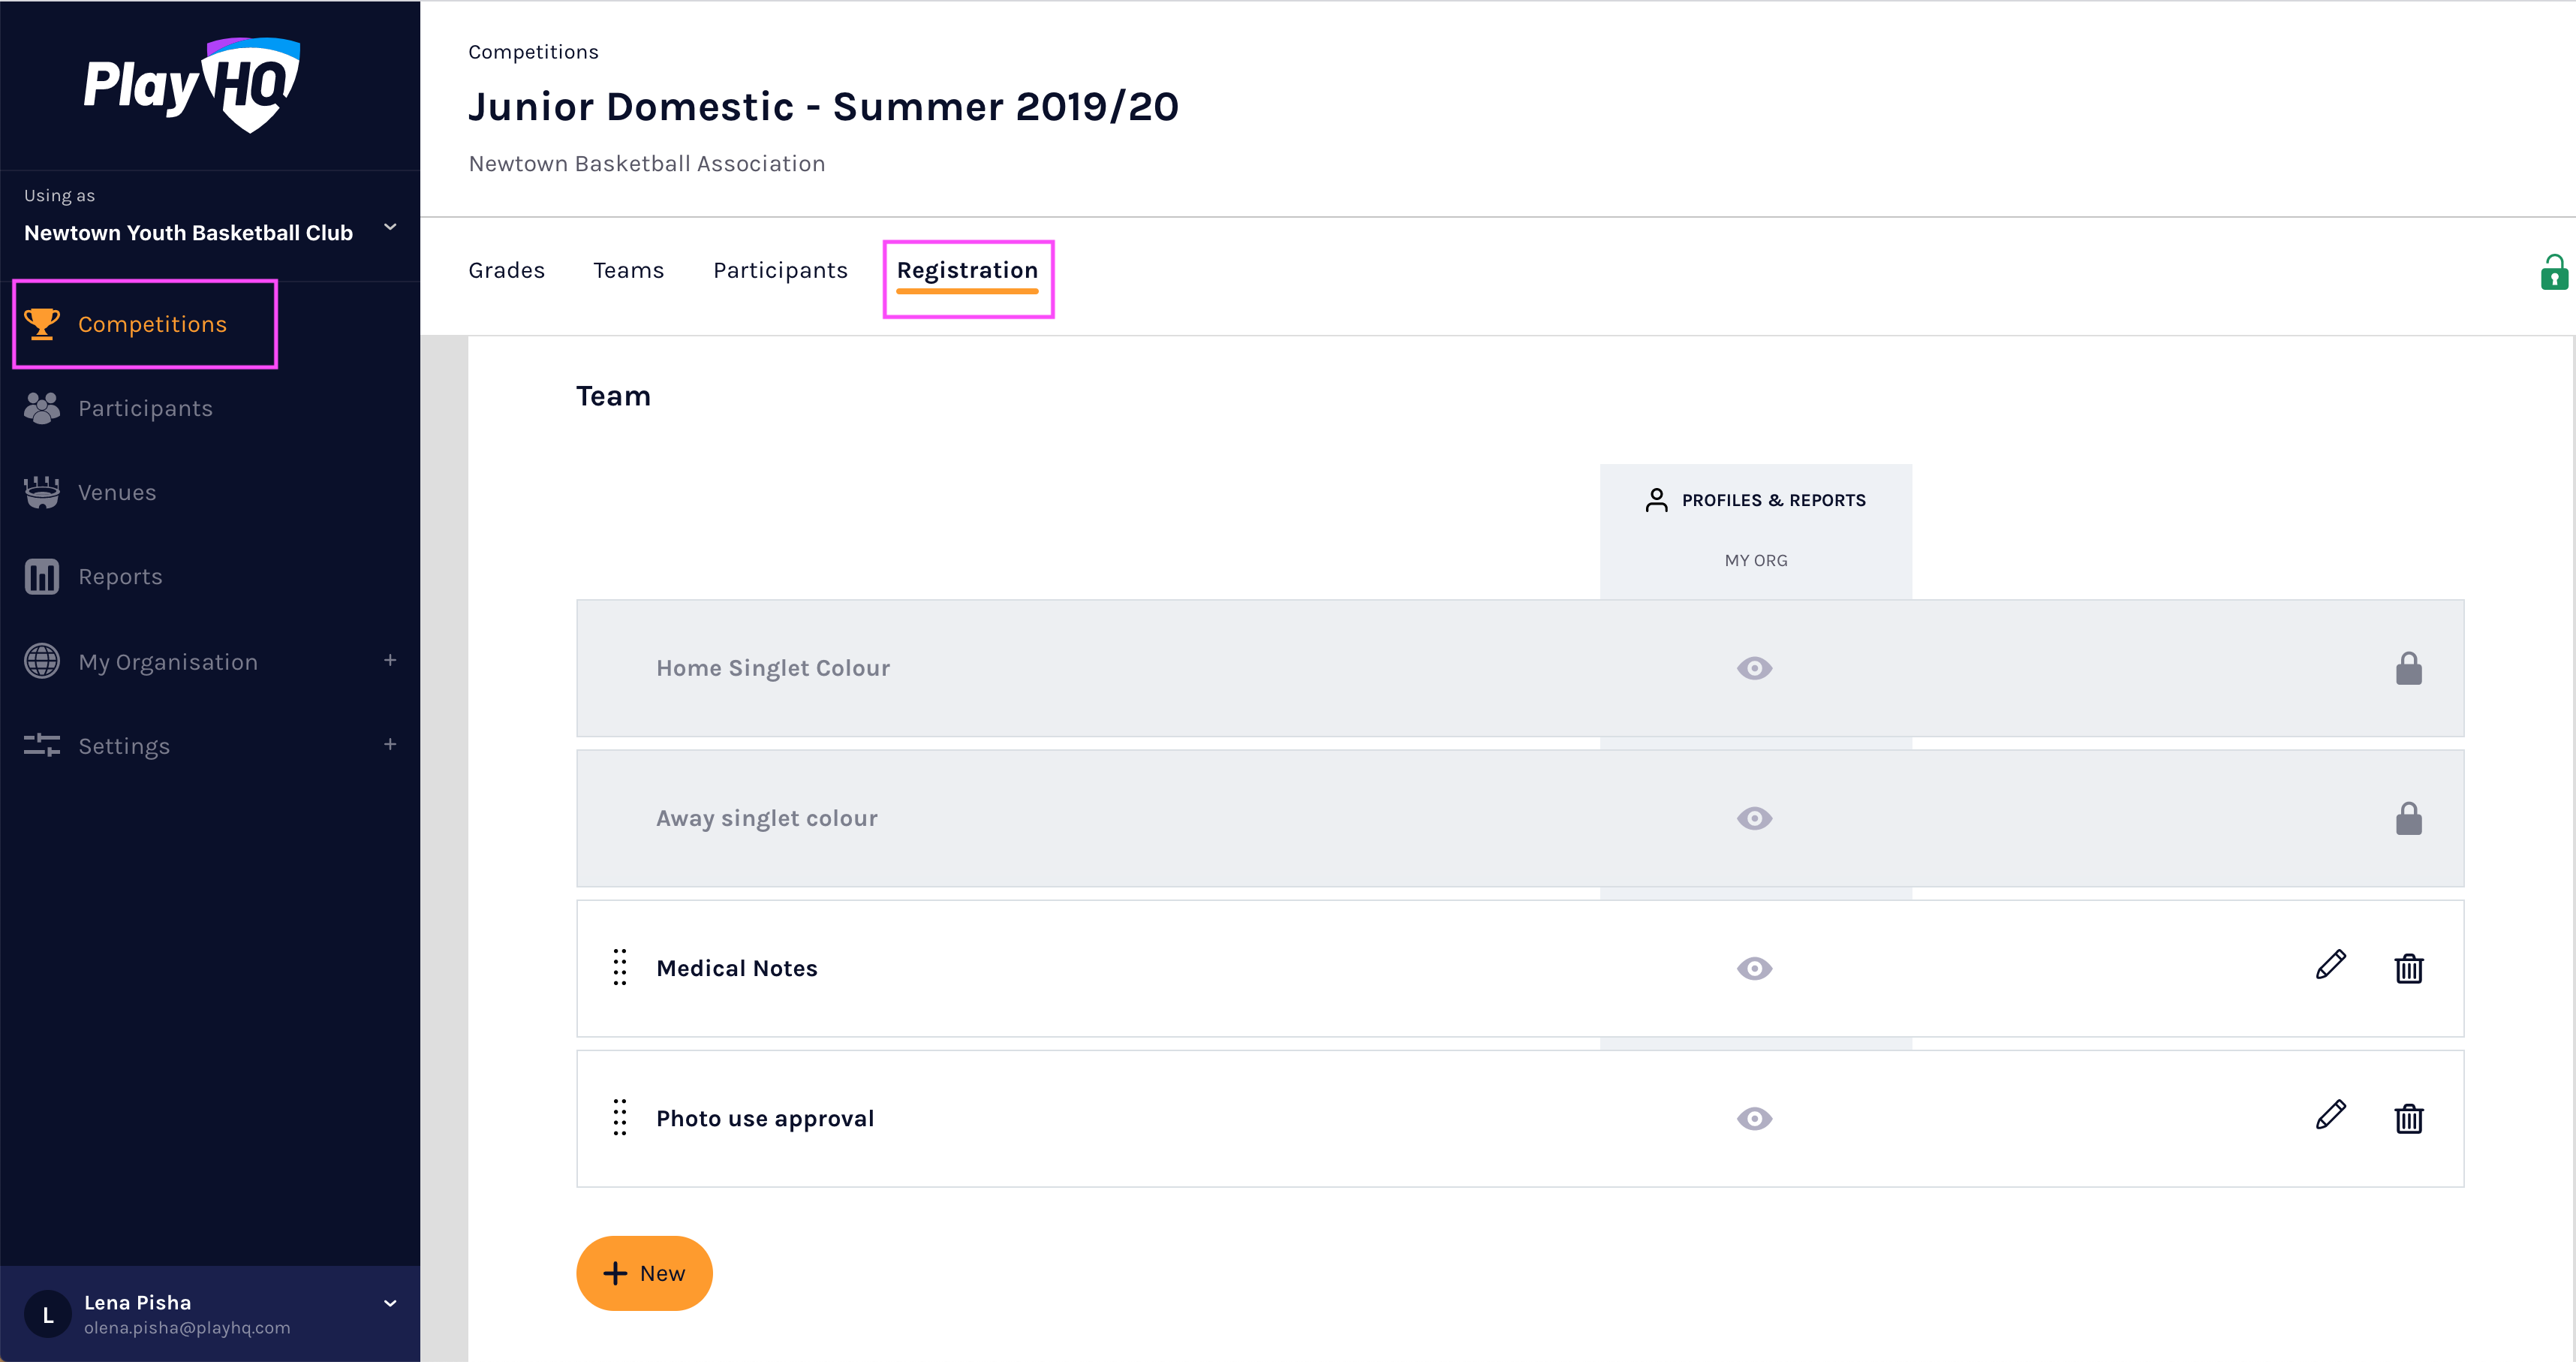Image resolution: width=2576 pixels, height=1362 pixels.
Task: Click the PlayHQ logo
Action: point(192,85)
